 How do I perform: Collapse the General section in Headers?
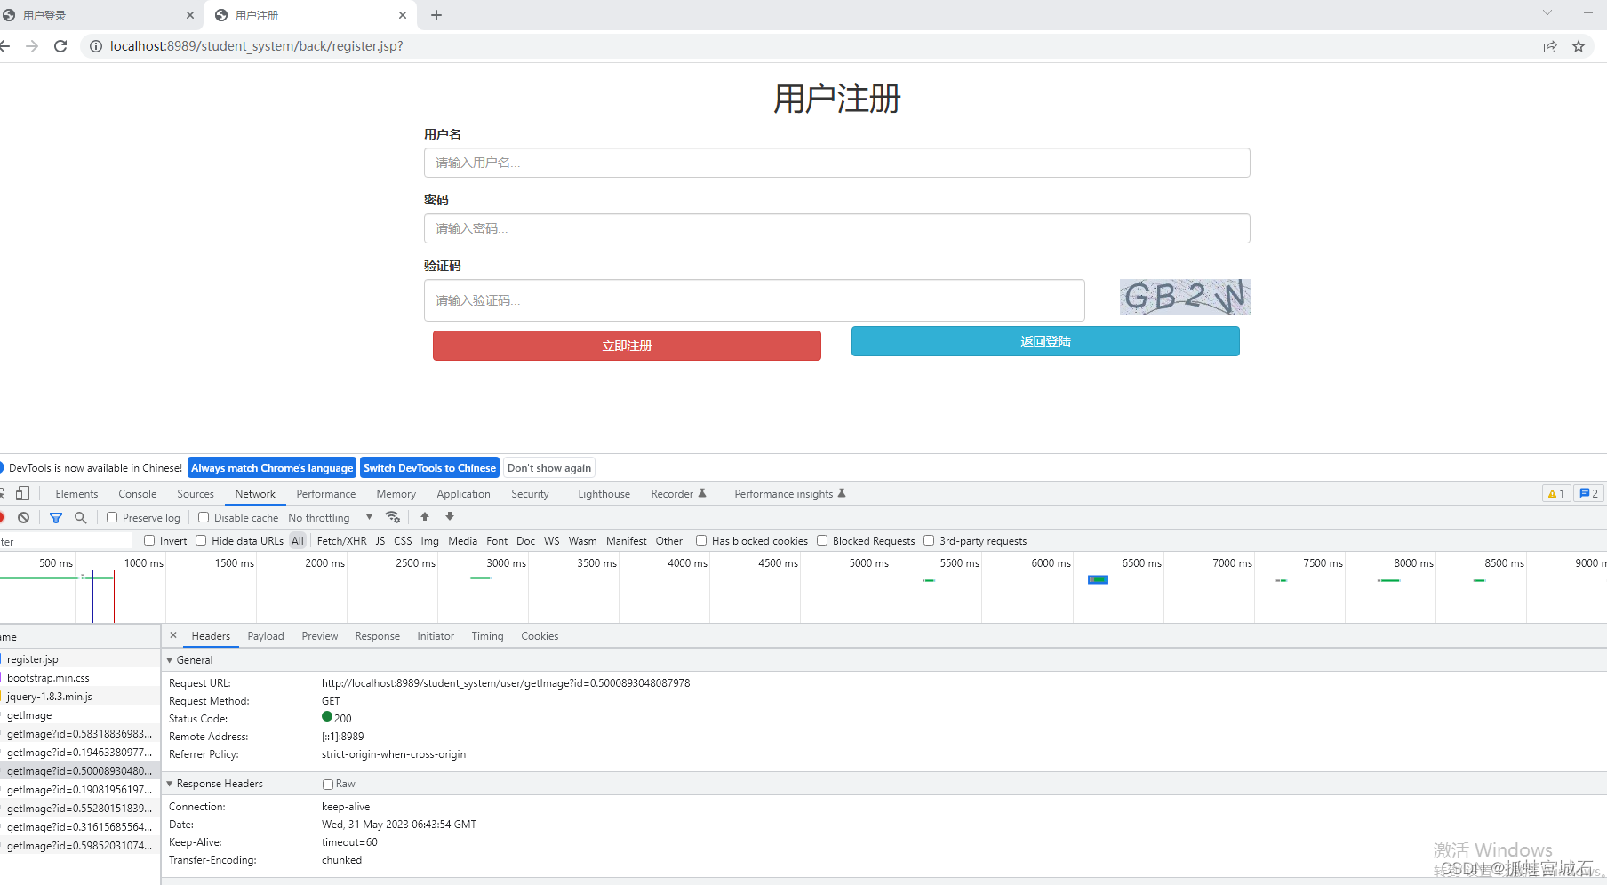(170, 659)
